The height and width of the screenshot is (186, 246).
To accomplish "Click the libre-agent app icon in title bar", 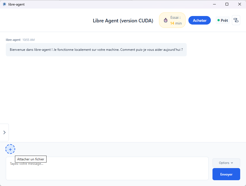I will coord(4,4).
